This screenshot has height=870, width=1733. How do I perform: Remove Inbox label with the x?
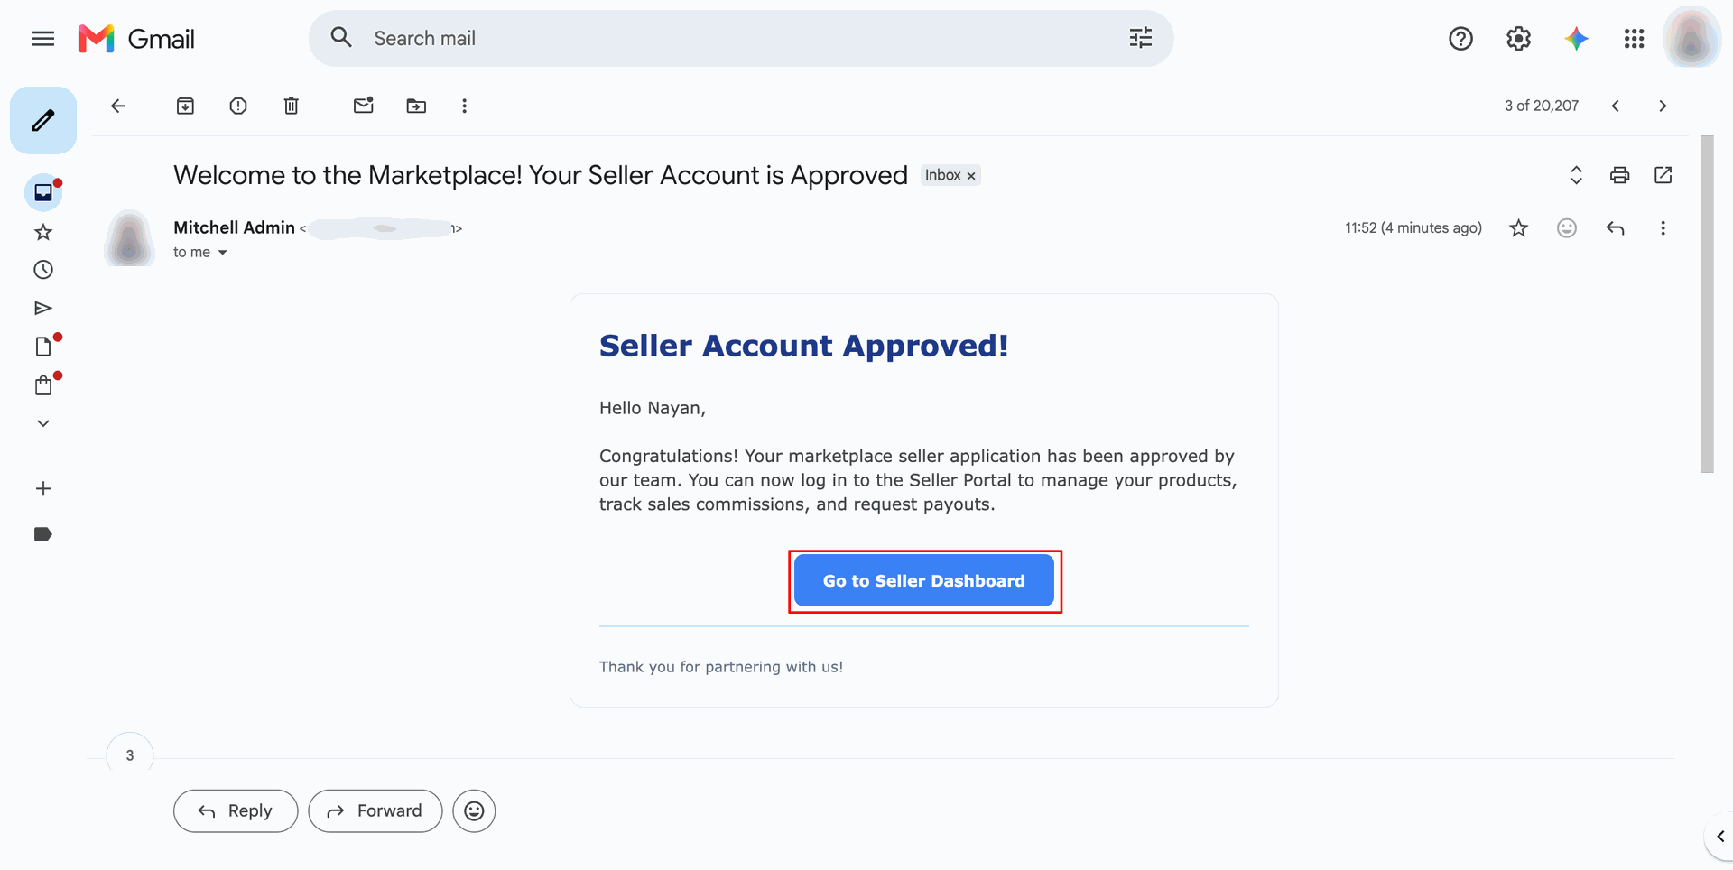tap(971, 176)
